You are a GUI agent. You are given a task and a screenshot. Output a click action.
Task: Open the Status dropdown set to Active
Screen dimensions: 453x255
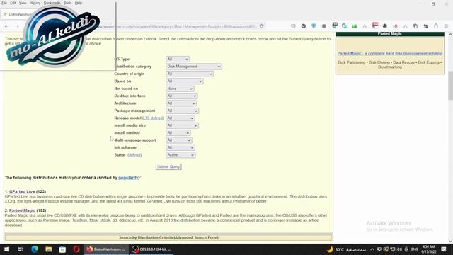pos(180,155)
